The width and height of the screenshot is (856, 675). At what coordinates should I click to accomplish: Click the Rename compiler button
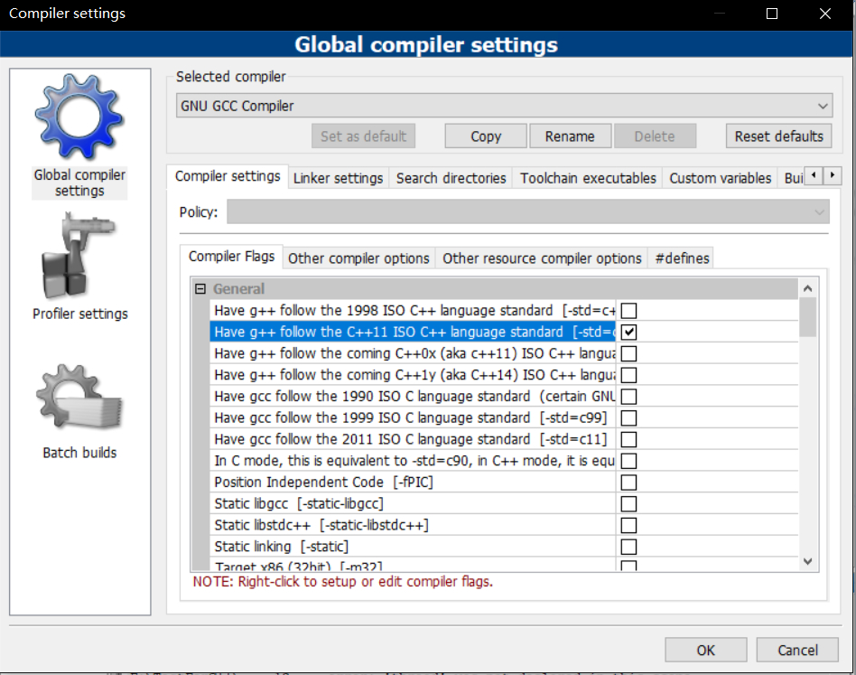click(570, 136)
